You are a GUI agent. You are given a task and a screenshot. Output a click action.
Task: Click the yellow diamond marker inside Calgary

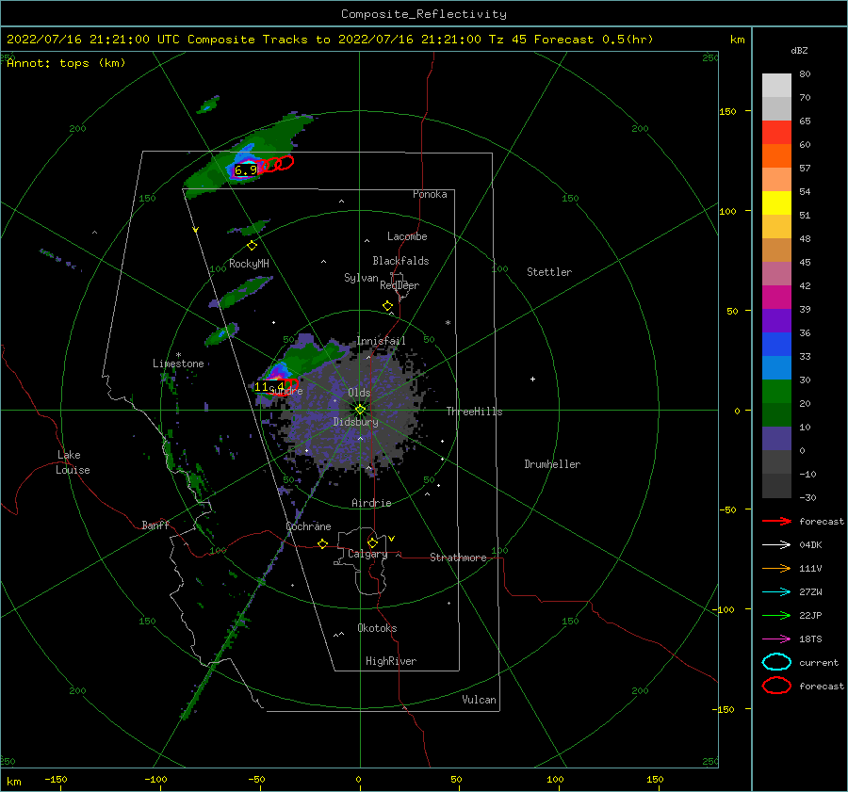click(x=372, y=542)
